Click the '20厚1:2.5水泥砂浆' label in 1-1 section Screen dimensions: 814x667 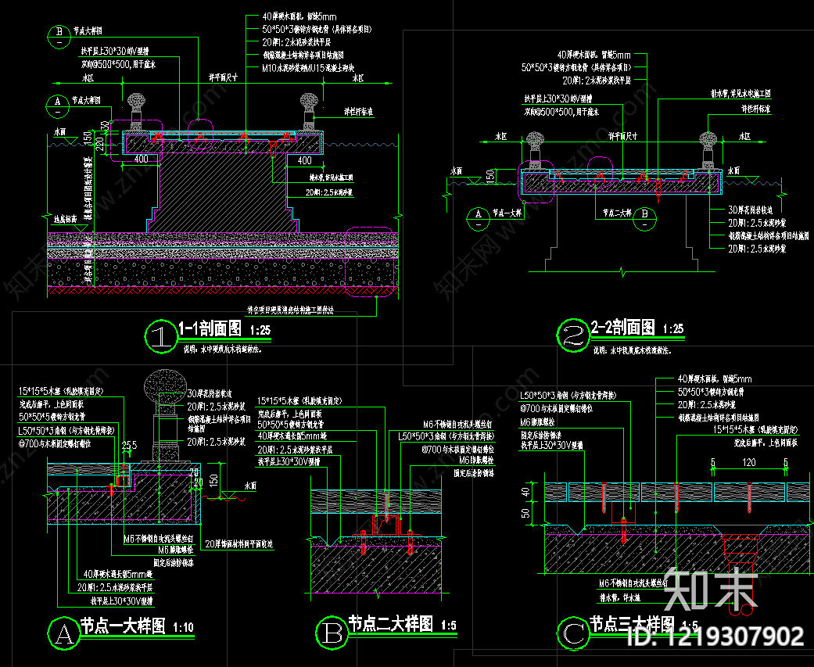329,192
